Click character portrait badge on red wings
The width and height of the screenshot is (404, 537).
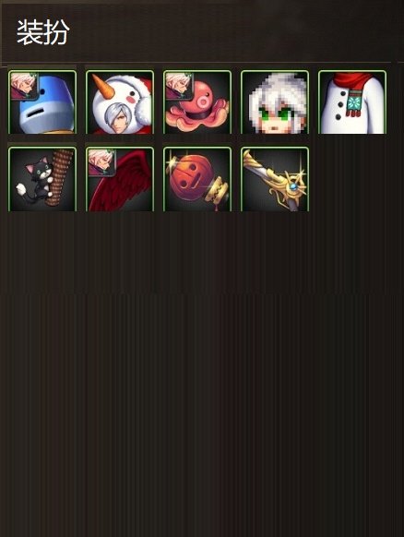point(101,163)
